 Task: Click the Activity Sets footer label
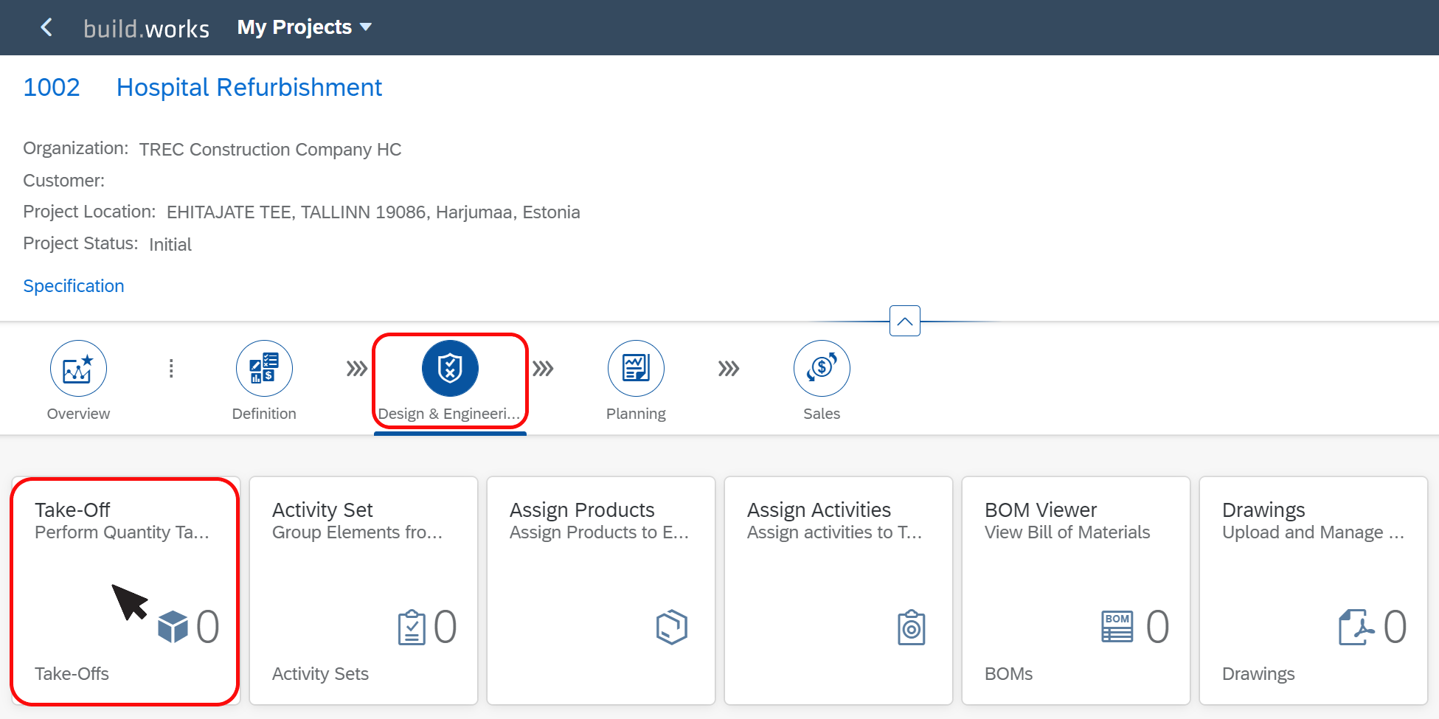pos(320,674)
